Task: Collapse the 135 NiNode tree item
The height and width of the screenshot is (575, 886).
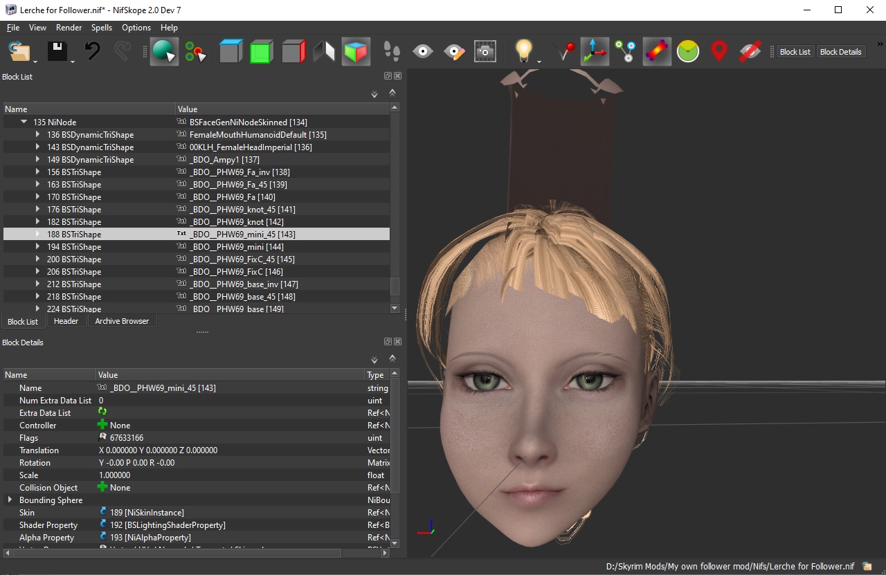Action: (24, 122)
